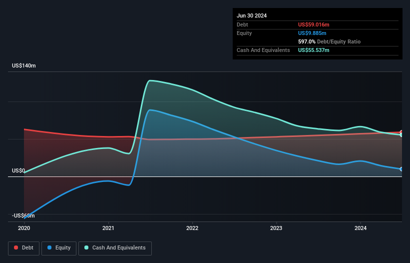Click the US$9.885m equity value

pos(312,33)
